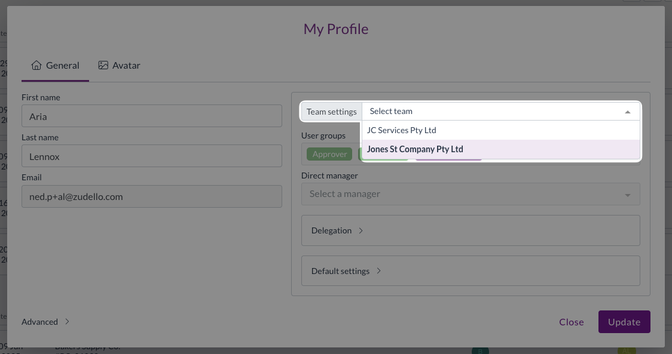Click into the First name field
This screenshot has height=354, width=672.
(x=151, y=116)
